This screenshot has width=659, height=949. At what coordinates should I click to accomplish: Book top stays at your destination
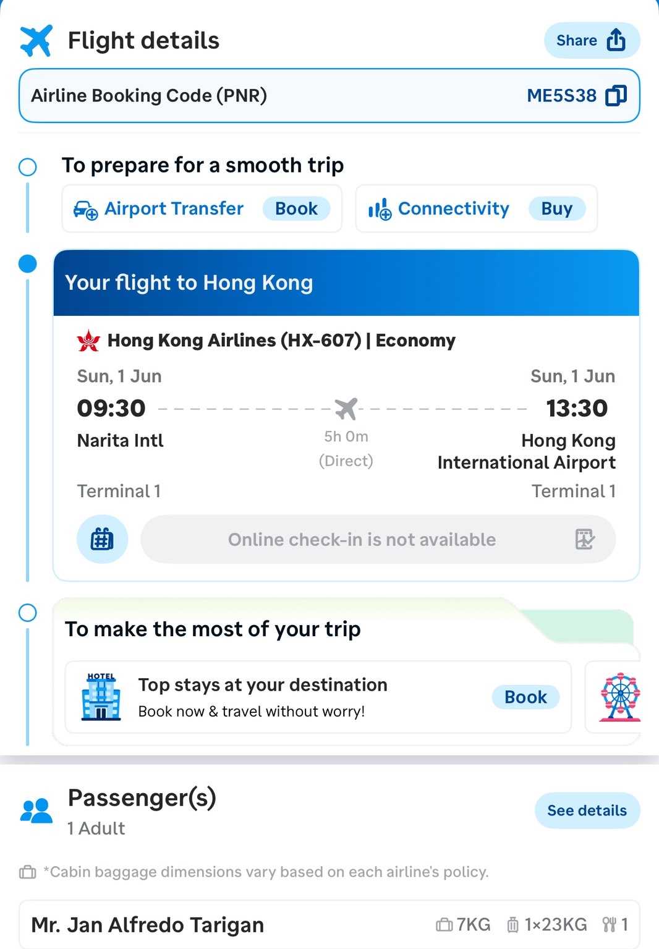click(525, 697)
